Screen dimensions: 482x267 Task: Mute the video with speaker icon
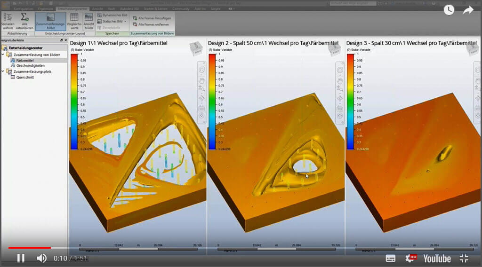coord(41,258)
